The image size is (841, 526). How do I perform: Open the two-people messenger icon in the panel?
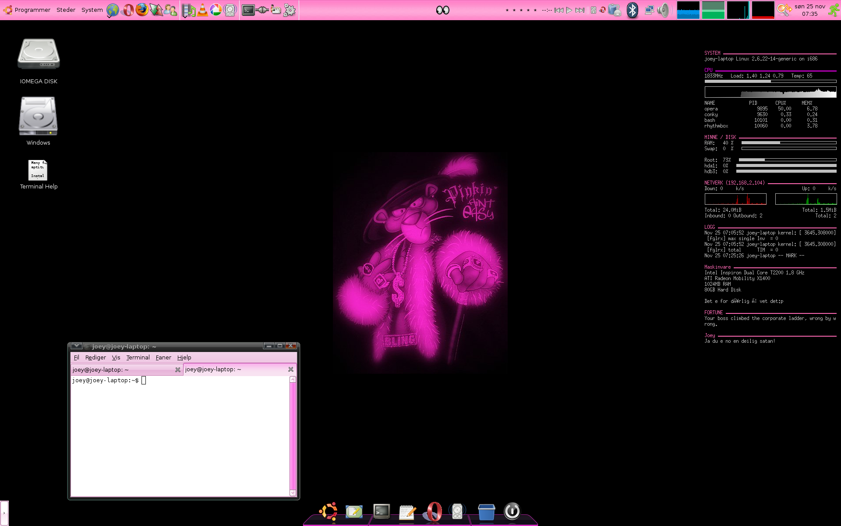coord(170,10)
